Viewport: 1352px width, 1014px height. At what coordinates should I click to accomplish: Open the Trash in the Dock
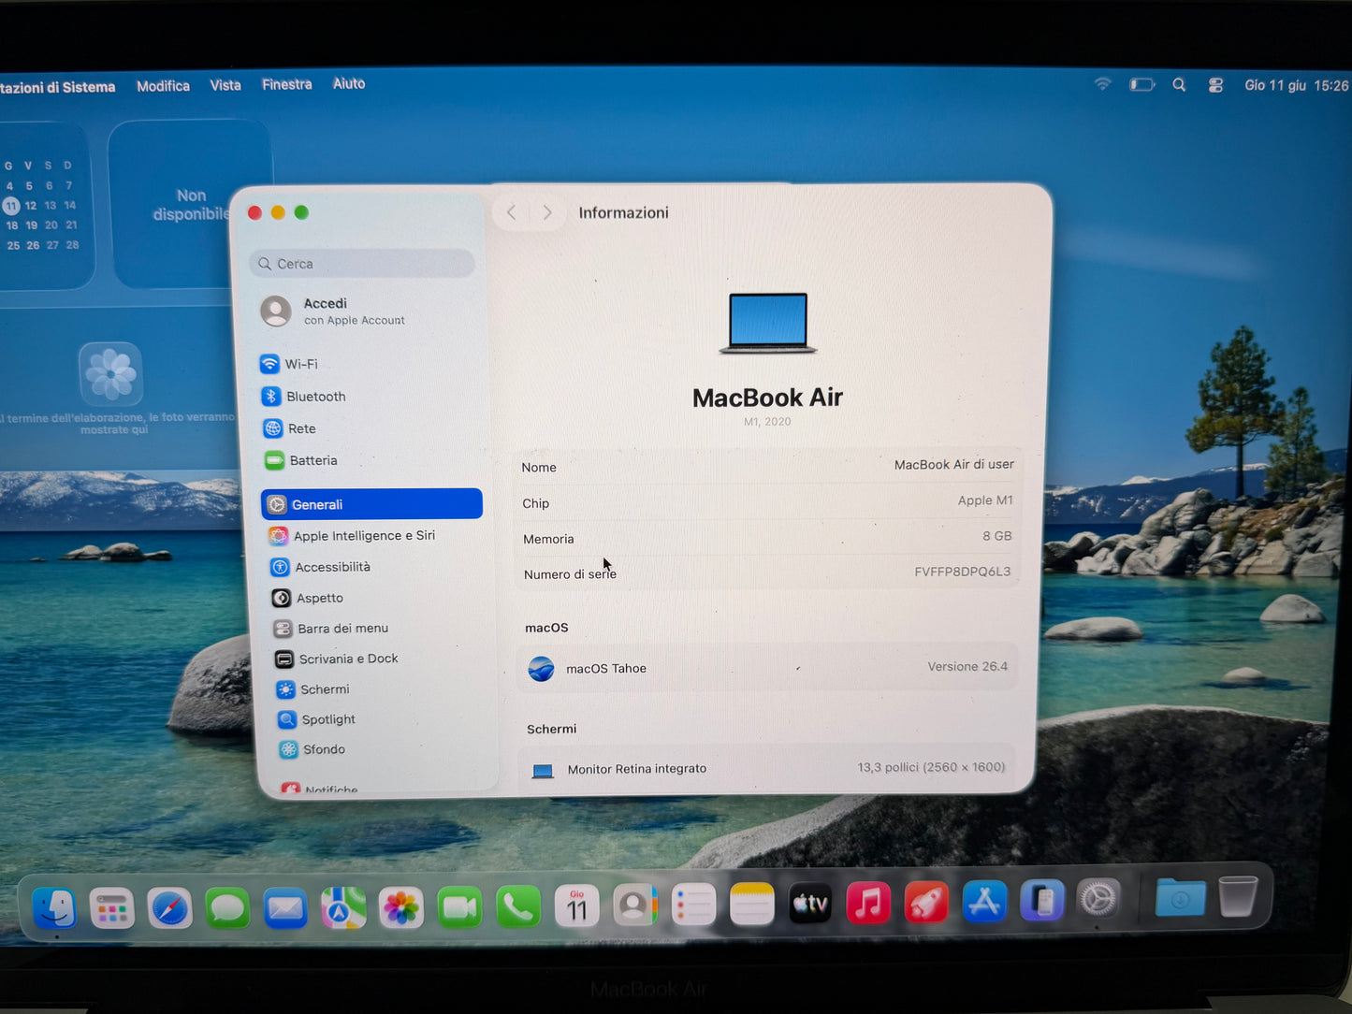[x=1238, y=896]
